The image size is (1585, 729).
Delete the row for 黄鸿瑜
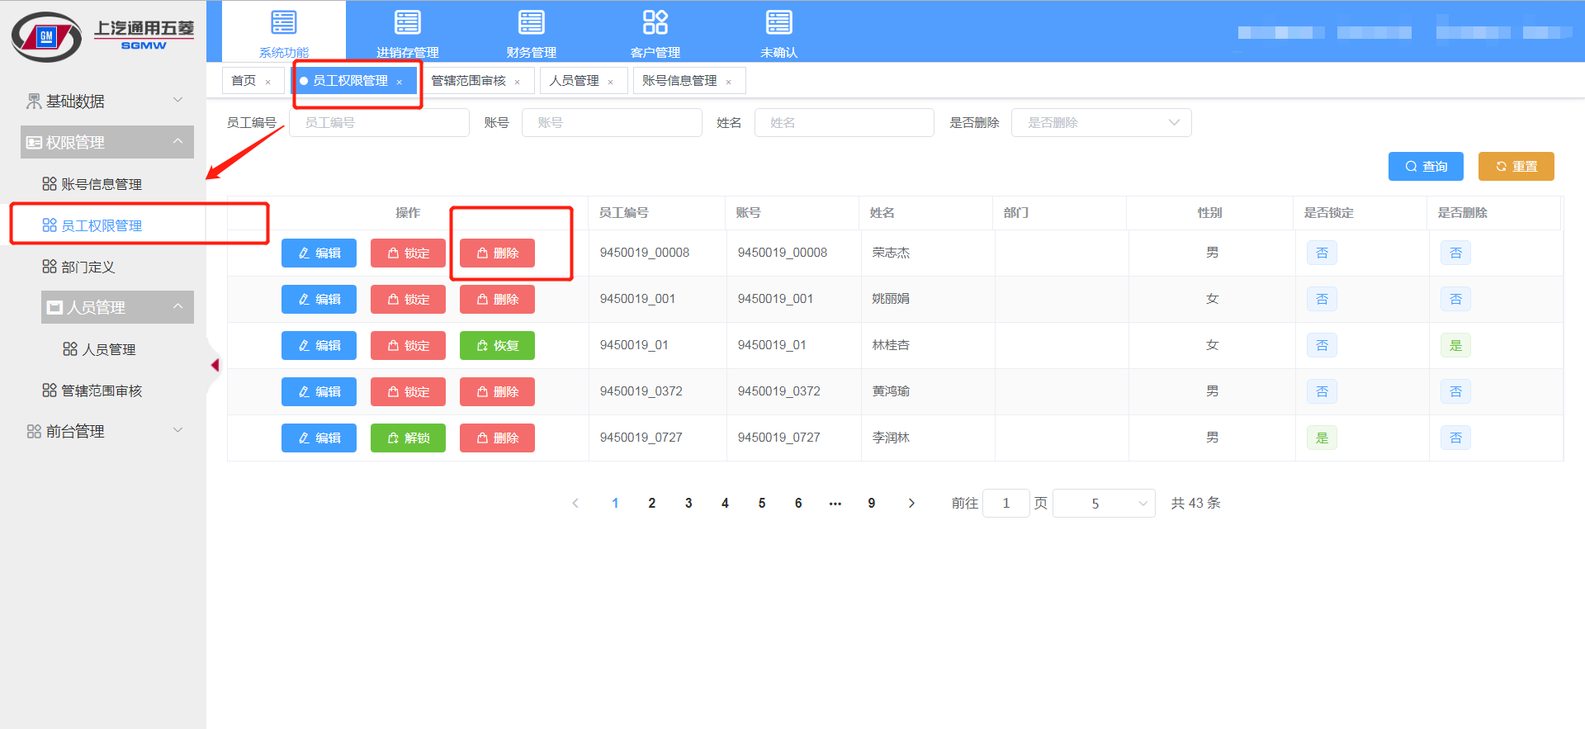[497, 391]
